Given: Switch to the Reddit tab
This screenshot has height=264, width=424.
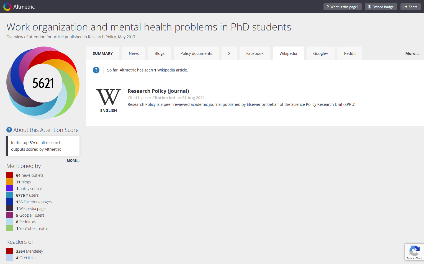Looking at the screenshot, I should [350, 53].
